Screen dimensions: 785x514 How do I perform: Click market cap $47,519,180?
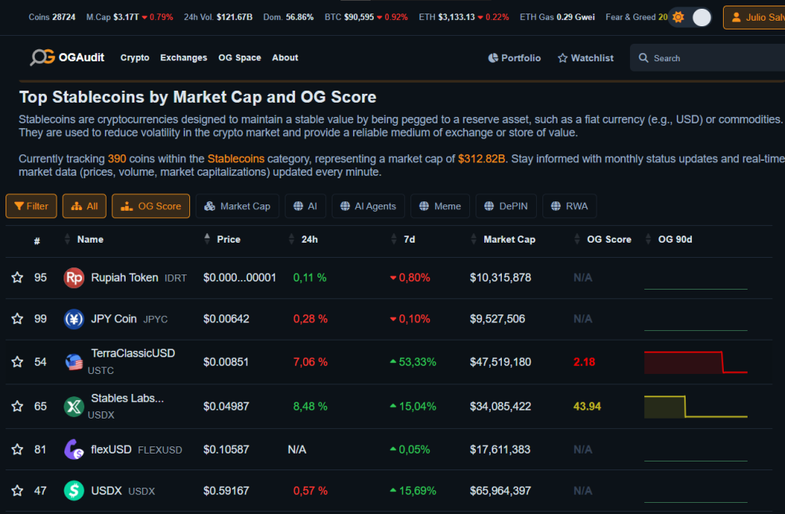[500, 362]
